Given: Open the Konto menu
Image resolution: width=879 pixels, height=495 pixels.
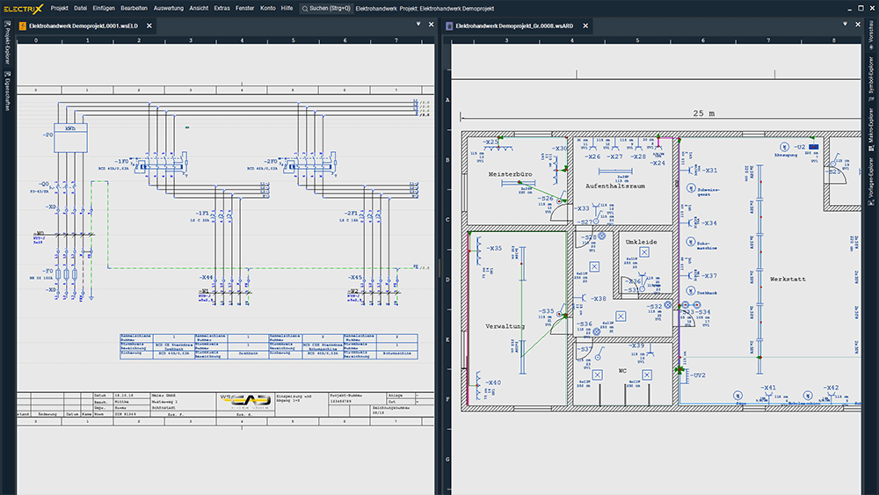Looking at the screenshot, I should 267,9.
